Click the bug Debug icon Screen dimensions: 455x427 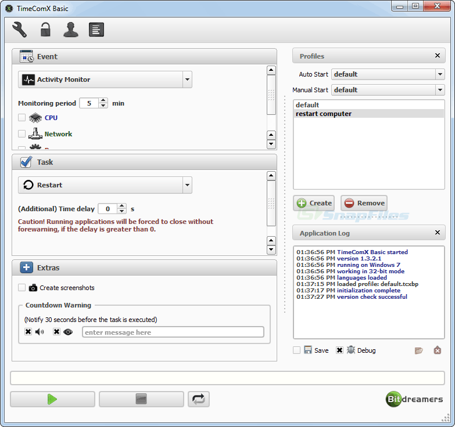coord(351,350)
